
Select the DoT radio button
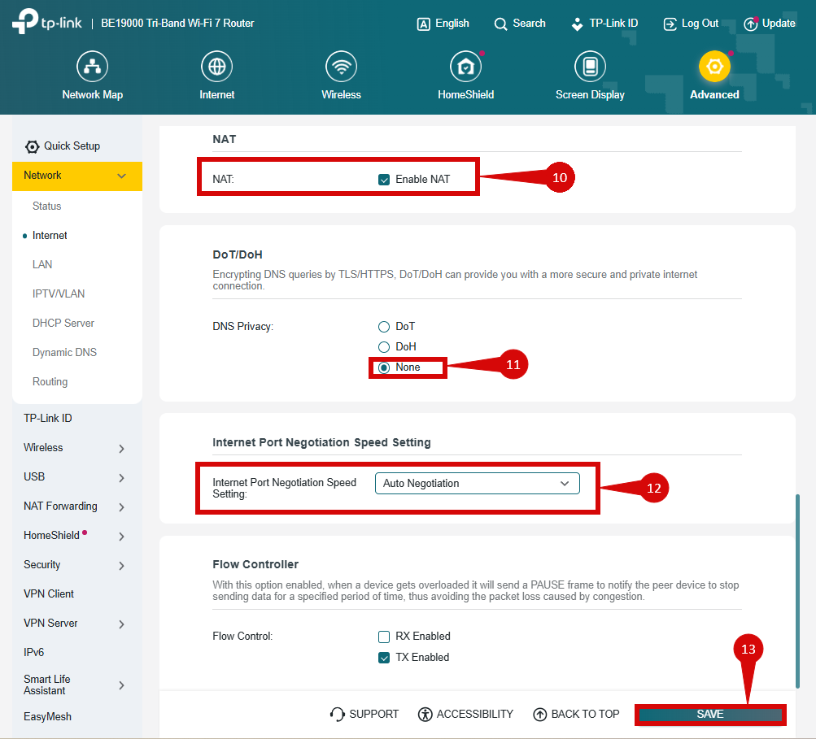pos(384,327)
